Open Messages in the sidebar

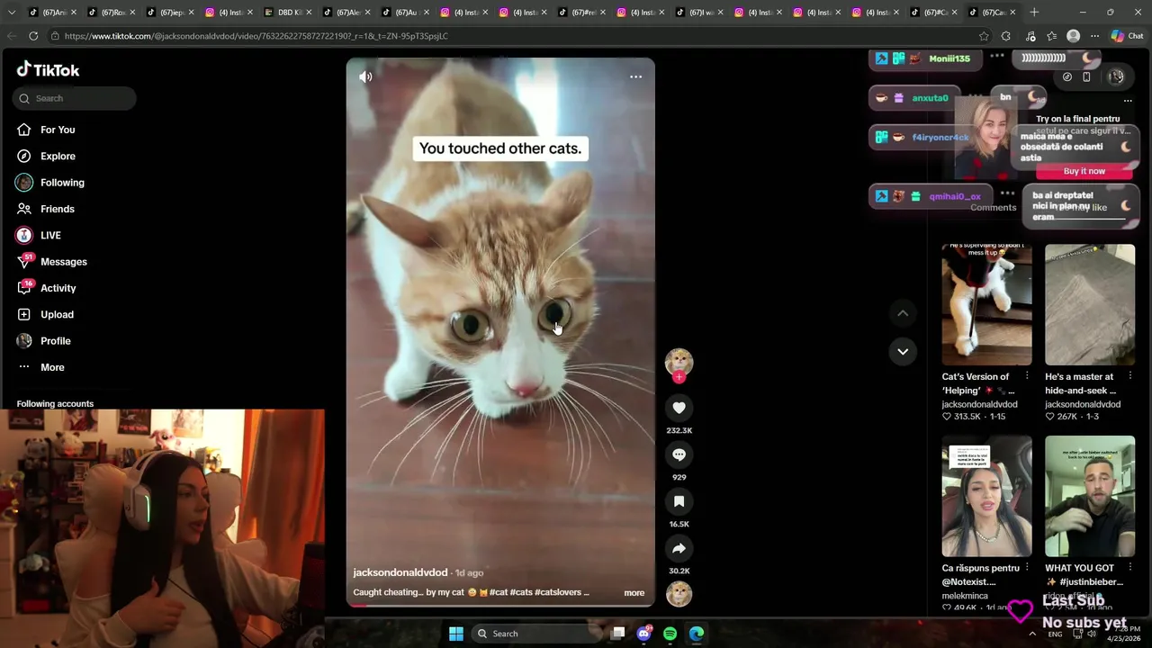pos(64,262)
